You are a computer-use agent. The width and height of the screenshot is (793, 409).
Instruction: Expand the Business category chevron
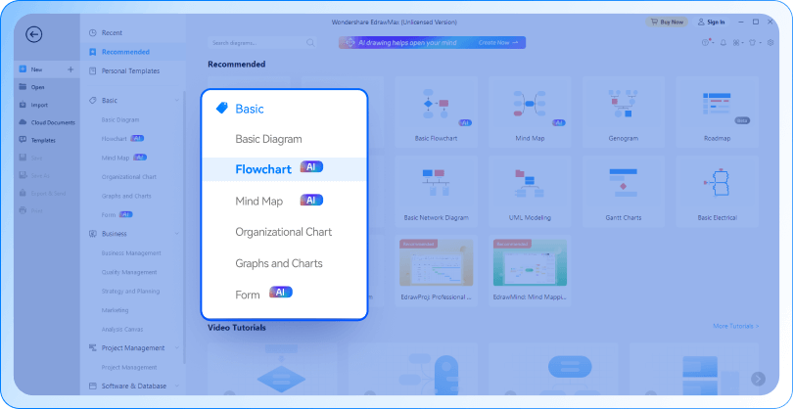pyautogui.click(x=176, y=234)
